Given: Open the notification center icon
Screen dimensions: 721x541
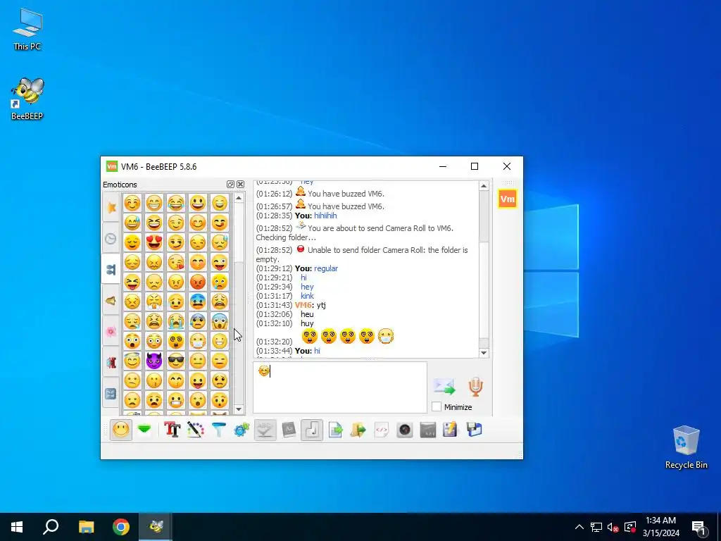Looking at the screenshot, I should tap(699, 527).
